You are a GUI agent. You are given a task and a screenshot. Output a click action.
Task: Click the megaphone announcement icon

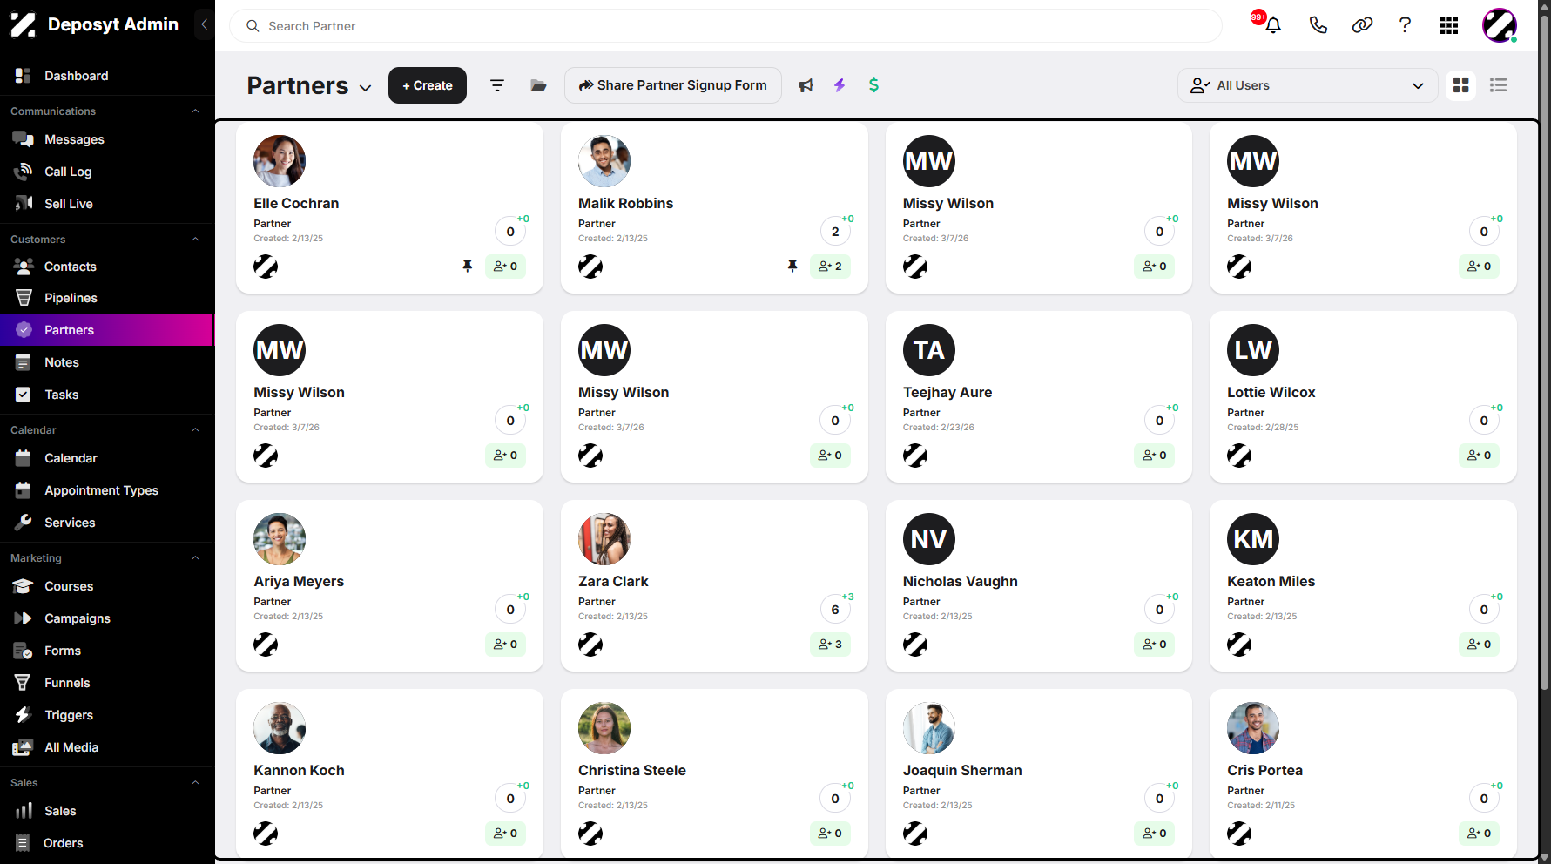[x=806, y=85]
